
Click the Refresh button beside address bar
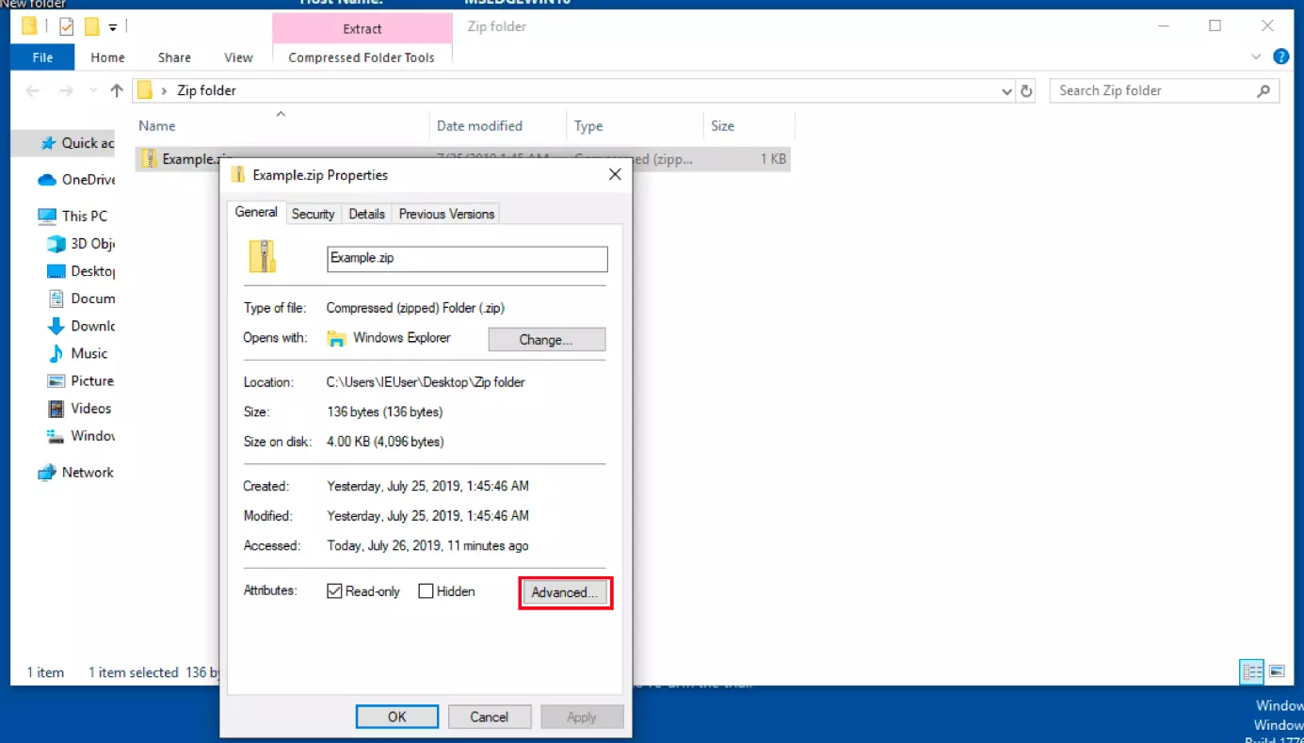(x=1027, y=91)
